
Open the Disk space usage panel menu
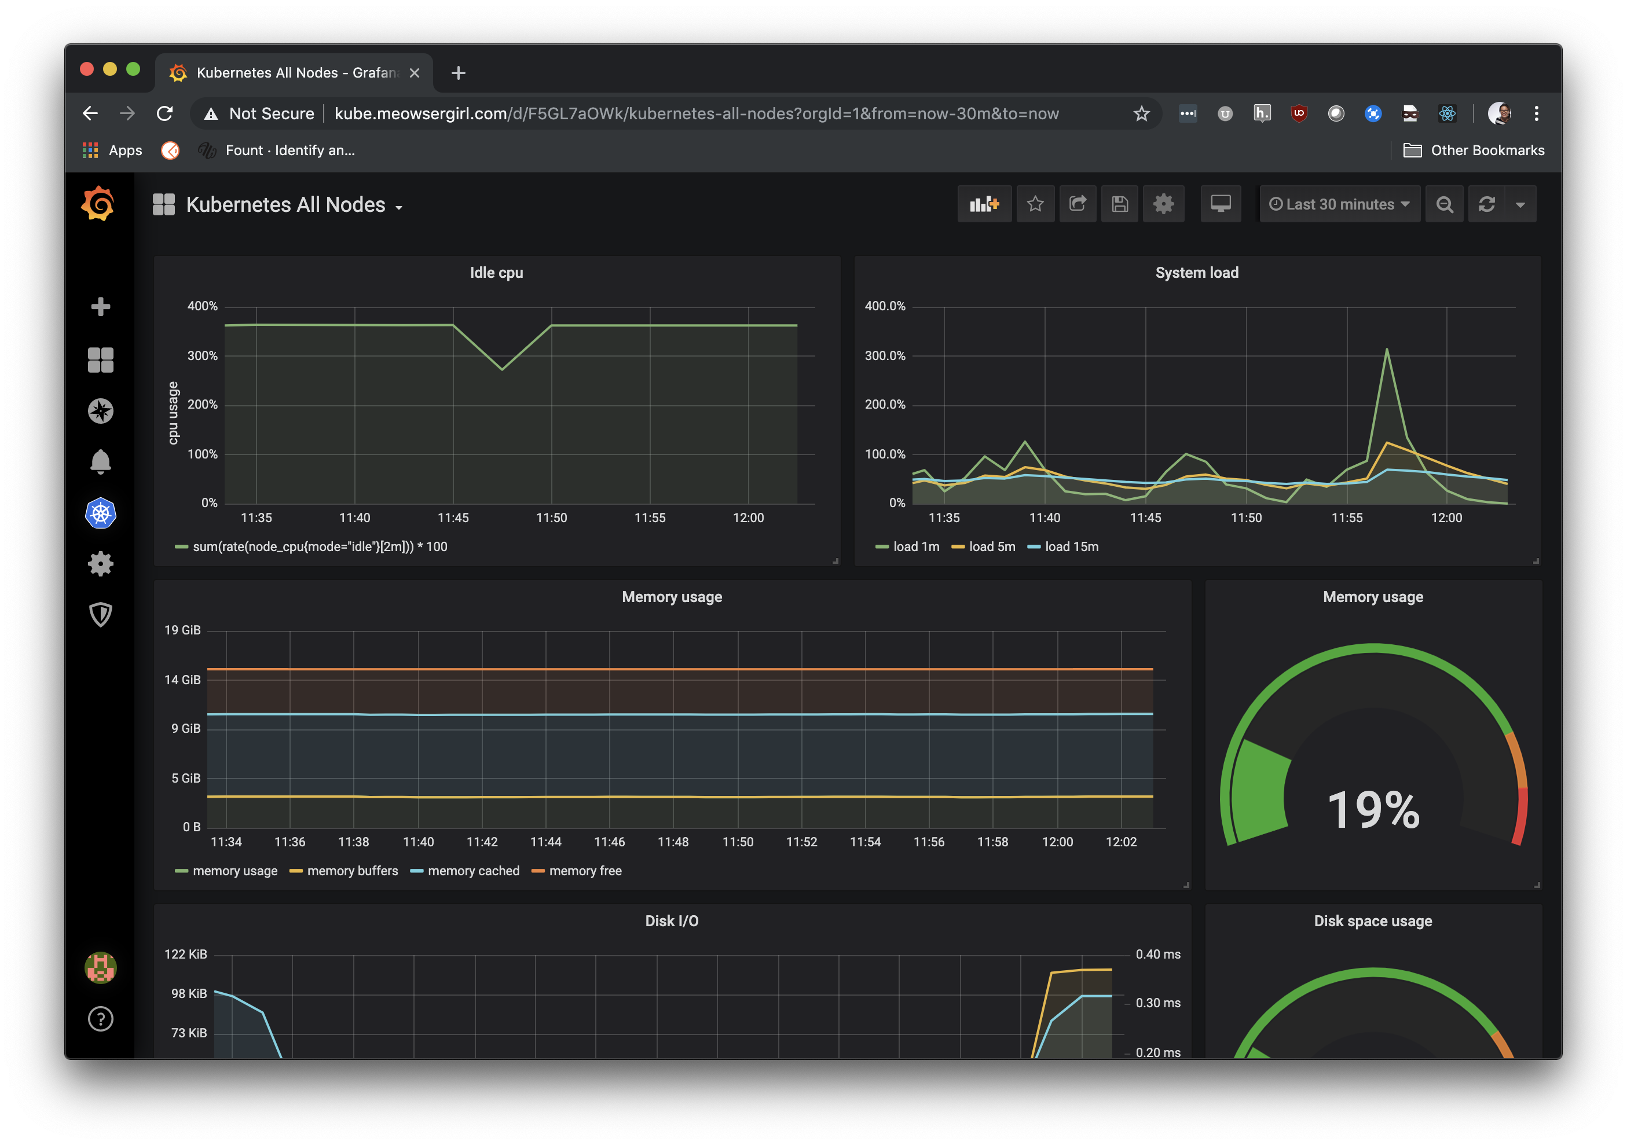(x=1373, y=921)
